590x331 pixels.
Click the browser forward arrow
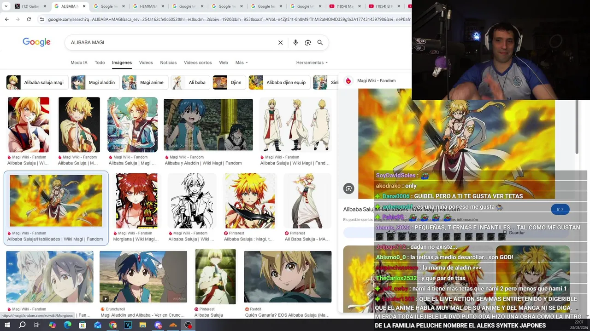pos(18,19)
